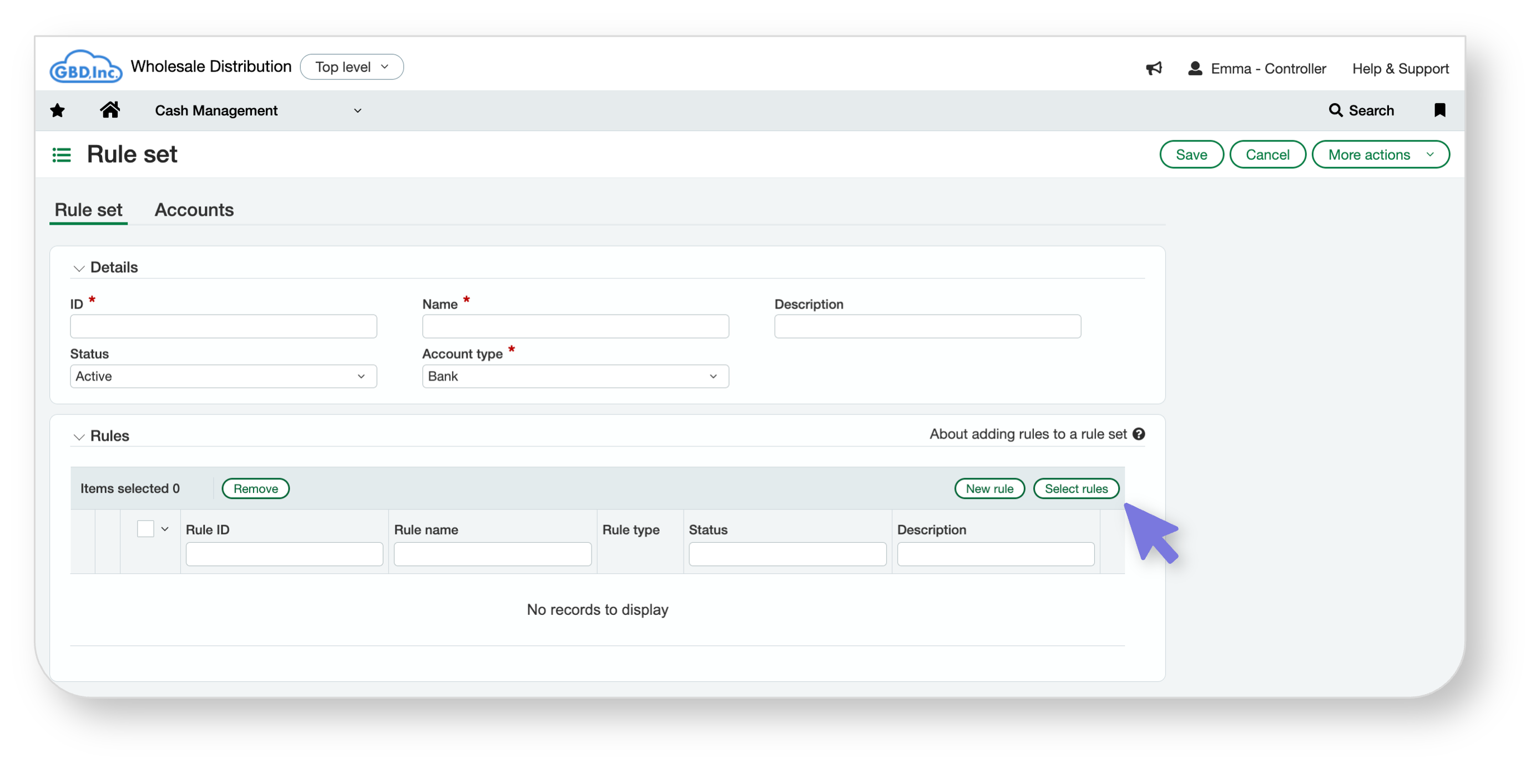Go to home via house icon

110,110
